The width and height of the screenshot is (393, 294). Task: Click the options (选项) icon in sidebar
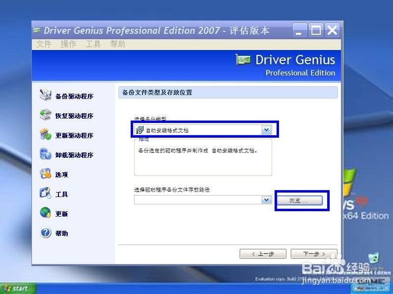[45, 173]
